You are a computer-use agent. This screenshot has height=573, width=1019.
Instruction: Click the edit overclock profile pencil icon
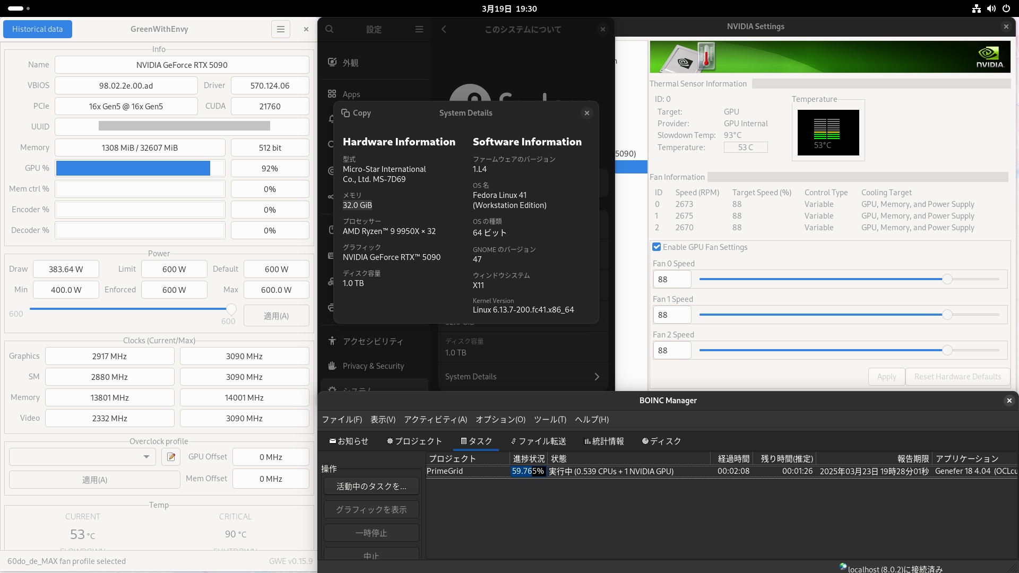[171, 457]
